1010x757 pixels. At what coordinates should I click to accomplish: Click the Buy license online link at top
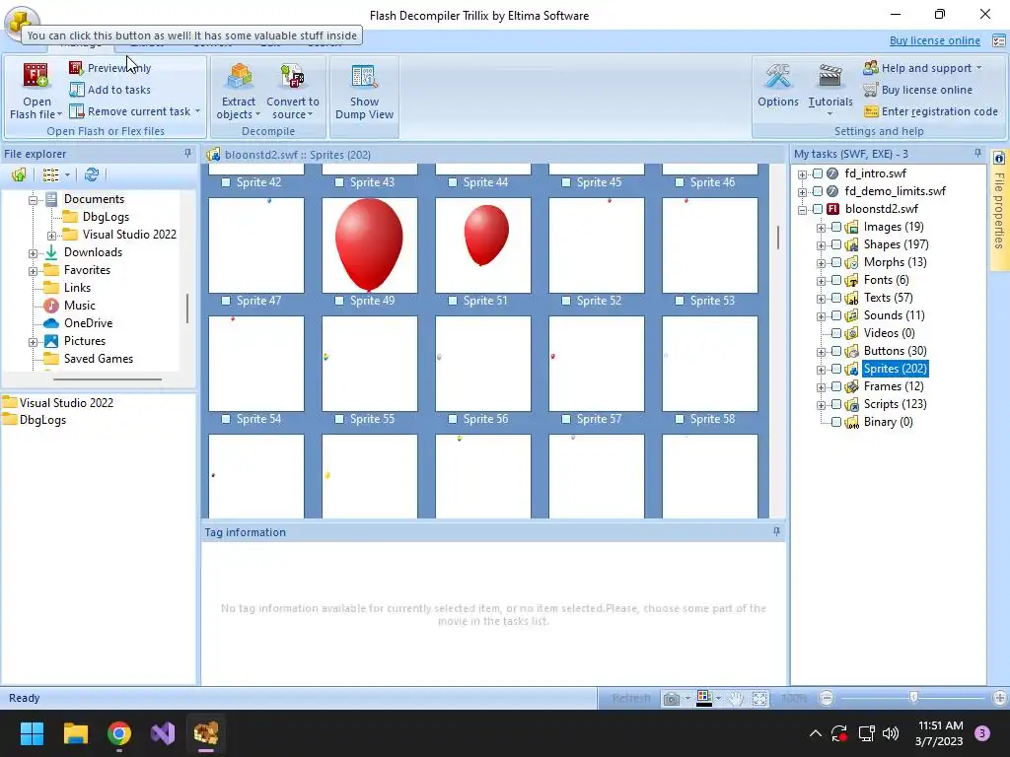[935, 40]
